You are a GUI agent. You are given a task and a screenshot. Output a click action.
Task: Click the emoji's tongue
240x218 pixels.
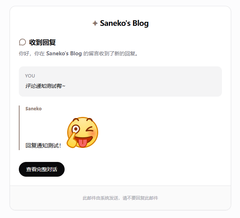[83, 143]
